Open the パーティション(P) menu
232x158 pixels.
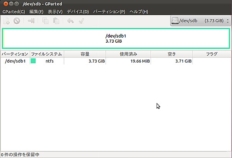pyautogui.click(x=109, y=12)
